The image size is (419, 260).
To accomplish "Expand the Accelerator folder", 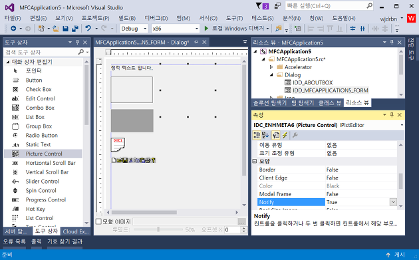I will pos(271,67).
